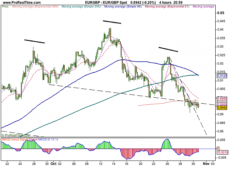Click the 14 date axis label
Screen dimensions: 230x173
click(113, 163)
